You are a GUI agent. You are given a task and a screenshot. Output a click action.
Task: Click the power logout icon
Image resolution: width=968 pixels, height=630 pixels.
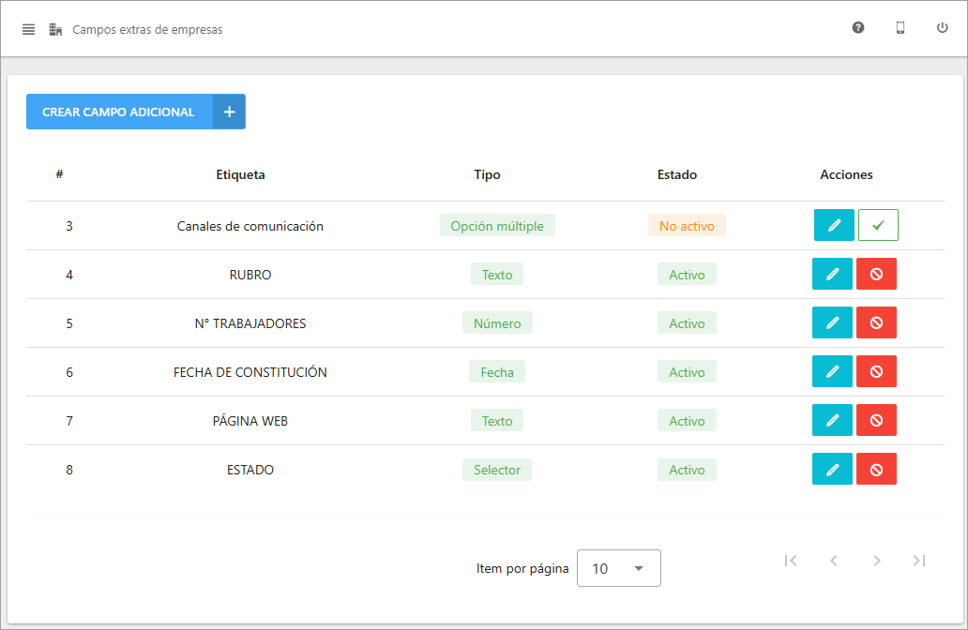(942, 28)
